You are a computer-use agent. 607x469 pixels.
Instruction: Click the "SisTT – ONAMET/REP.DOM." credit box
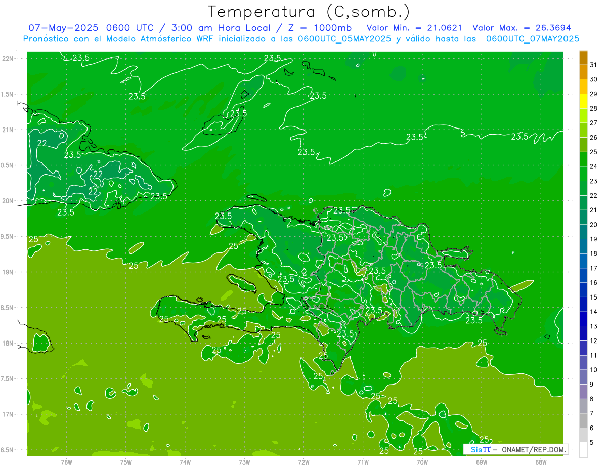coord(515,449)
